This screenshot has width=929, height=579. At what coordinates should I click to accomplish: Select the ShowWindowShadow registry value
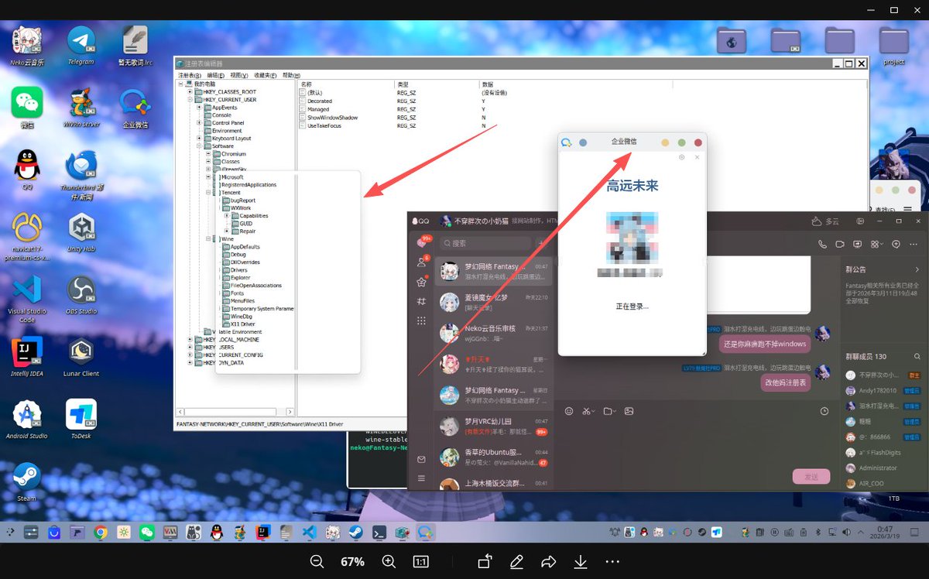332,118
